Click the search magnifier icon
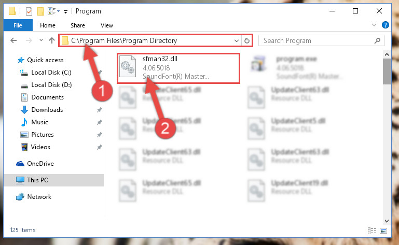 [x=378, y=40]
